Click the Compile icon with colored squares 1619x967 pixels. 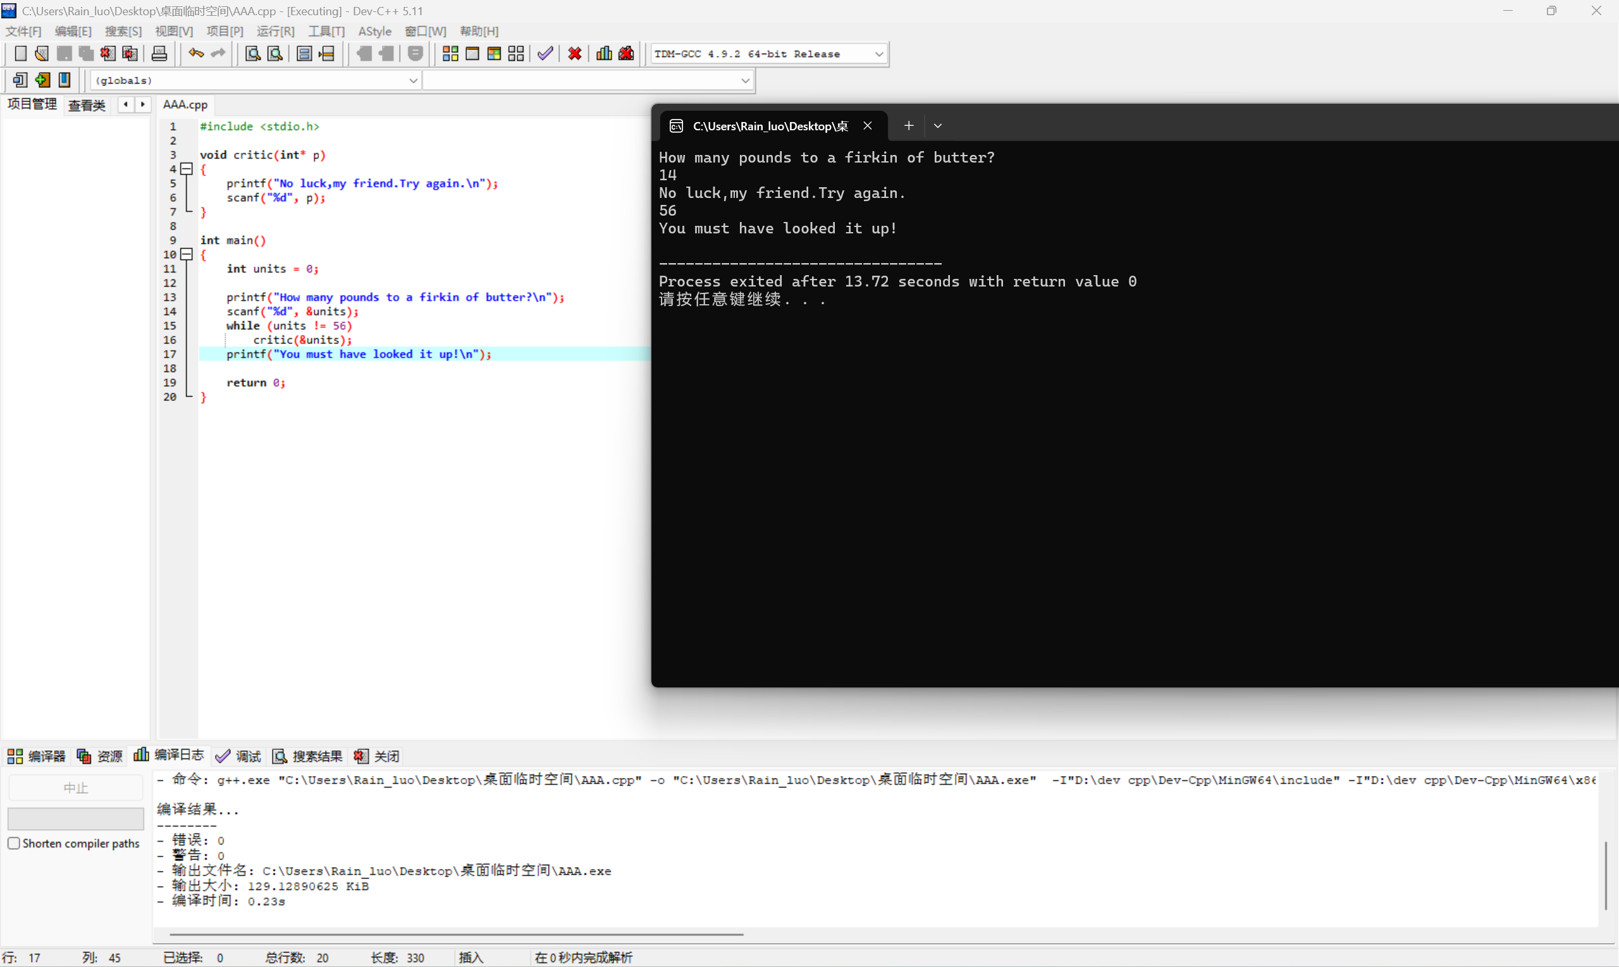[450, 54]
